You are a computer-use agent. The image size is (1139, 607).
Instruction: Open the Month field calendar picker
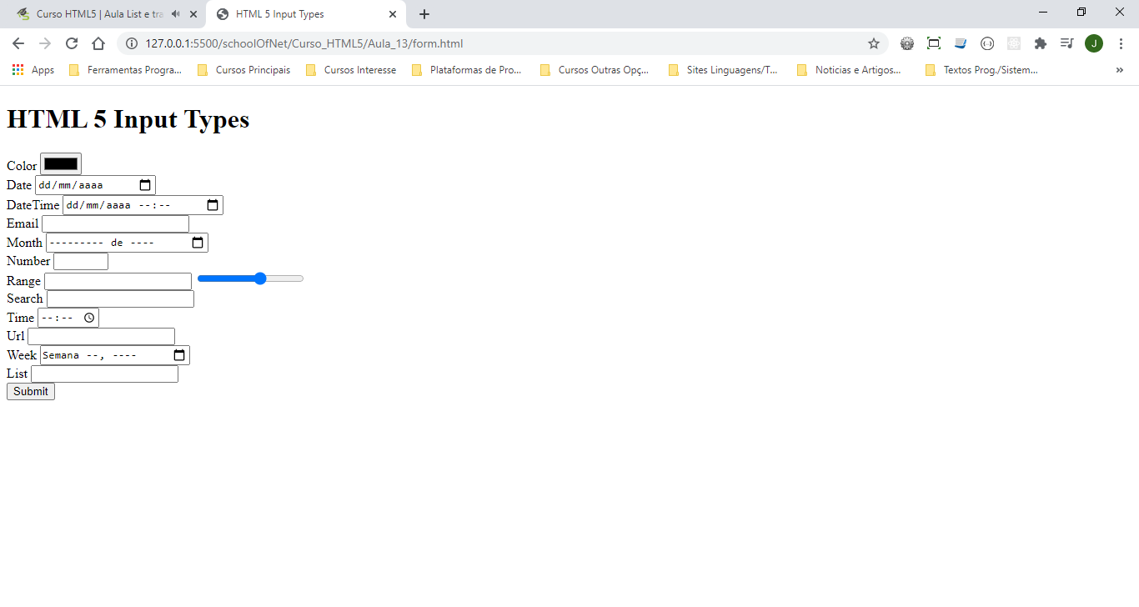[198, 243]
